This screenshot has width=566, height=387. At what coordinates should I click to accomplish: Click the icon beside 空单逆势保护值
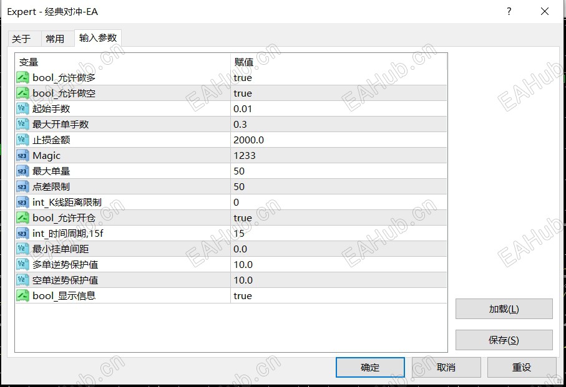point(22,280)
